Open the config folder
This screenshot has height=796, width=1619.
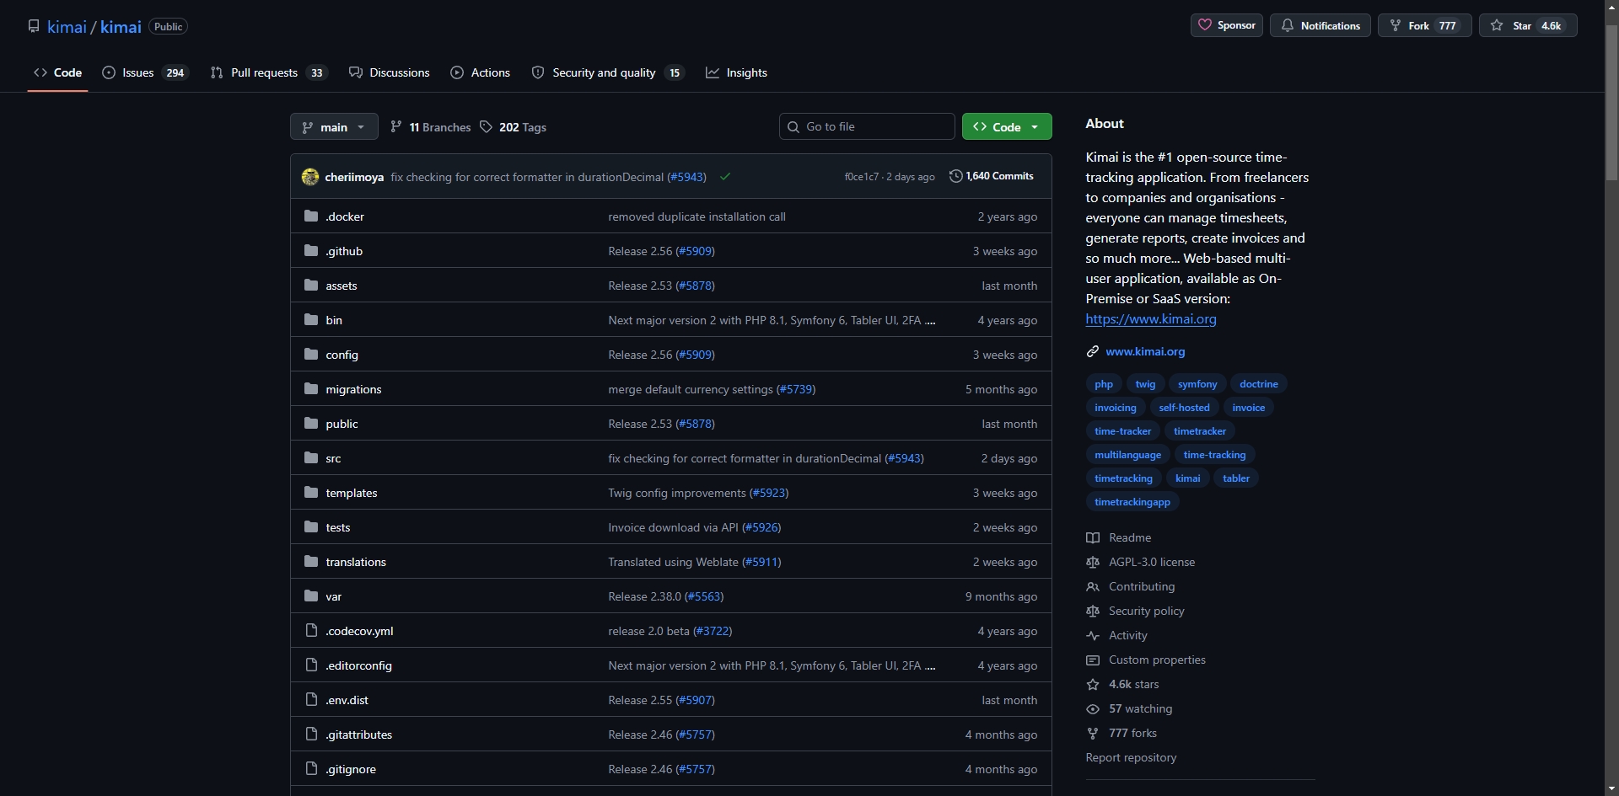[x=342, y=355]
